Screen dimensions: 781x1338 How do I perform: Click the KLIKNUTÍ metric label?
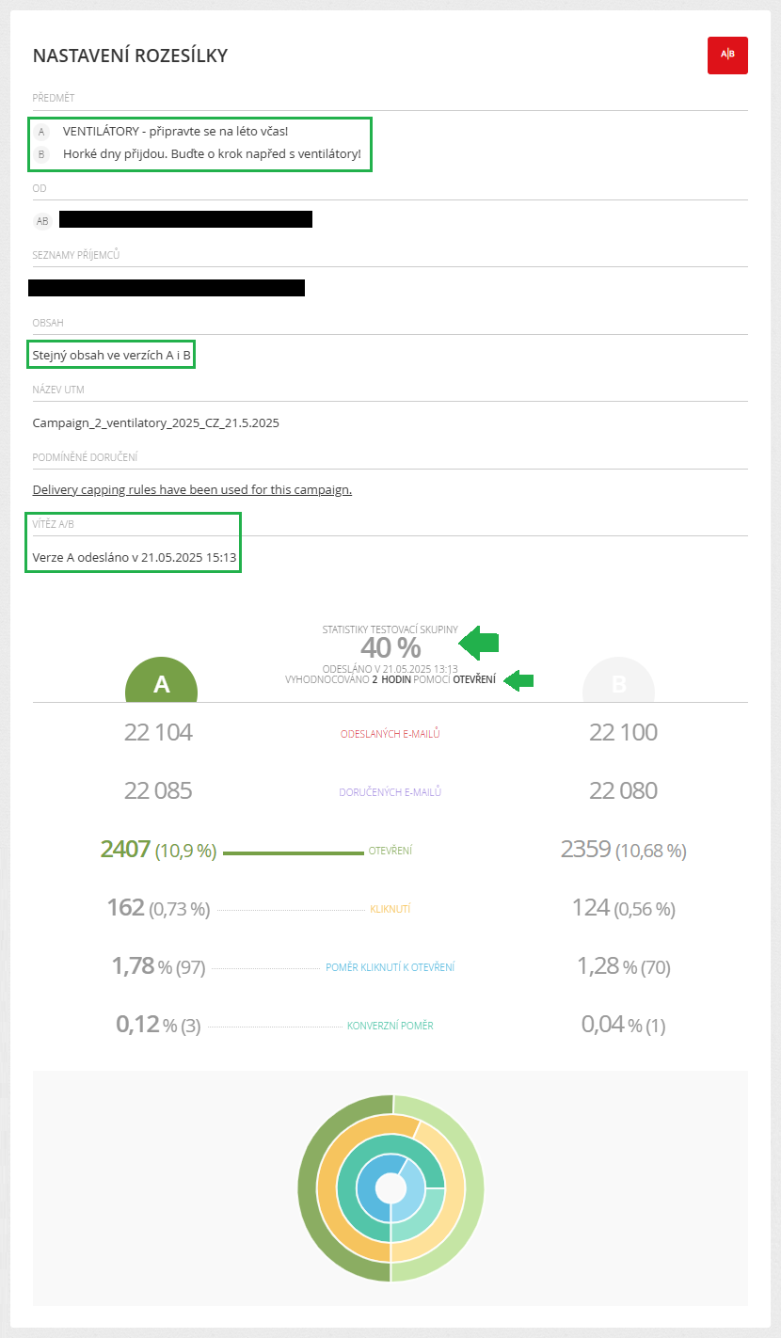pyautogui.click(x=390, y=910)
